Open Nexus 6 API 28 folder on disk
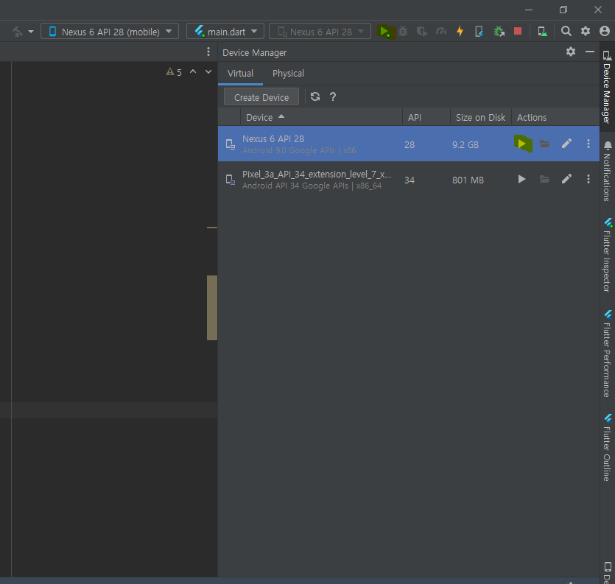The image size is (615, 584). tap(544, 144)
